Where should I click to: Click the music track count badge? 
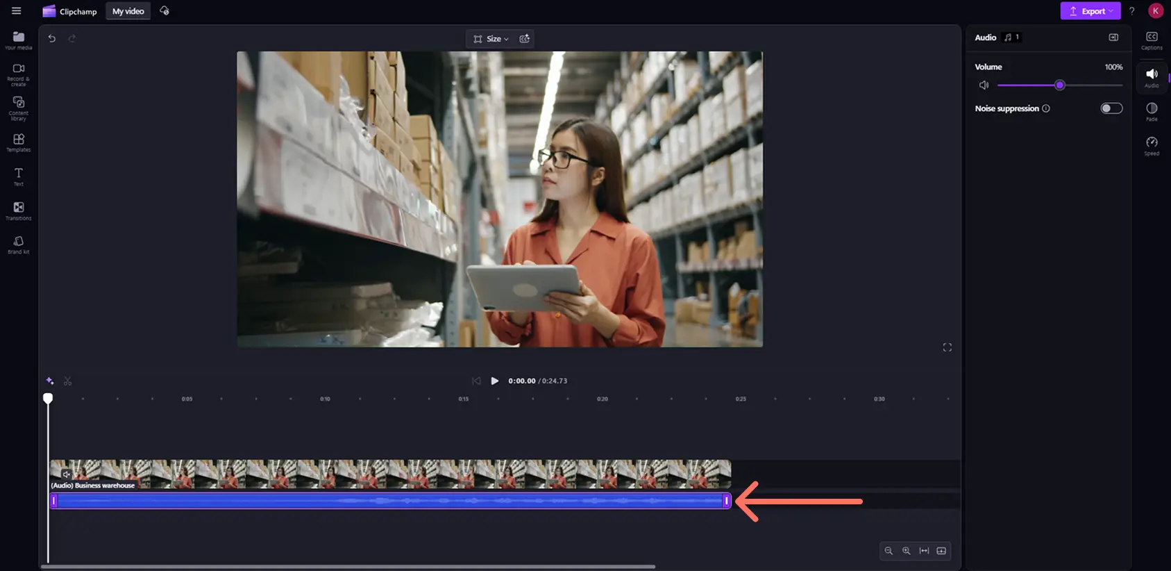click(x=1012, y=38)
